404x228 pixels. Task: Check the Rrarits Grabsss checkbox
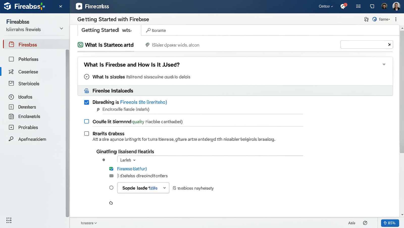point(87,134)
